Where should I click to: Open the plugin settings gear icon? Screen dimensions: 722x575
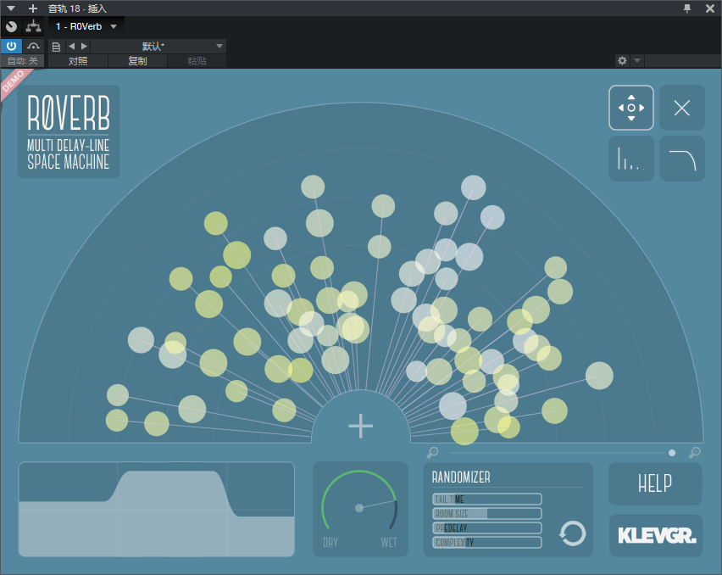point(622,61)
